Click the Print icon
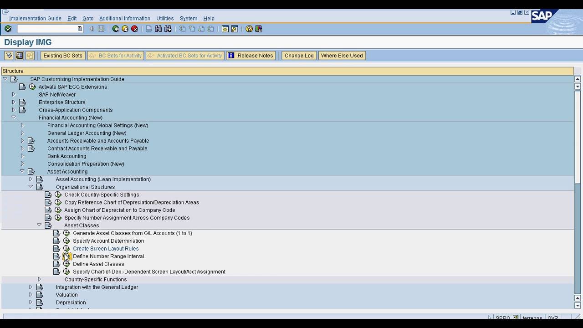This screenshot has width=583, height=328. [148, 29]
